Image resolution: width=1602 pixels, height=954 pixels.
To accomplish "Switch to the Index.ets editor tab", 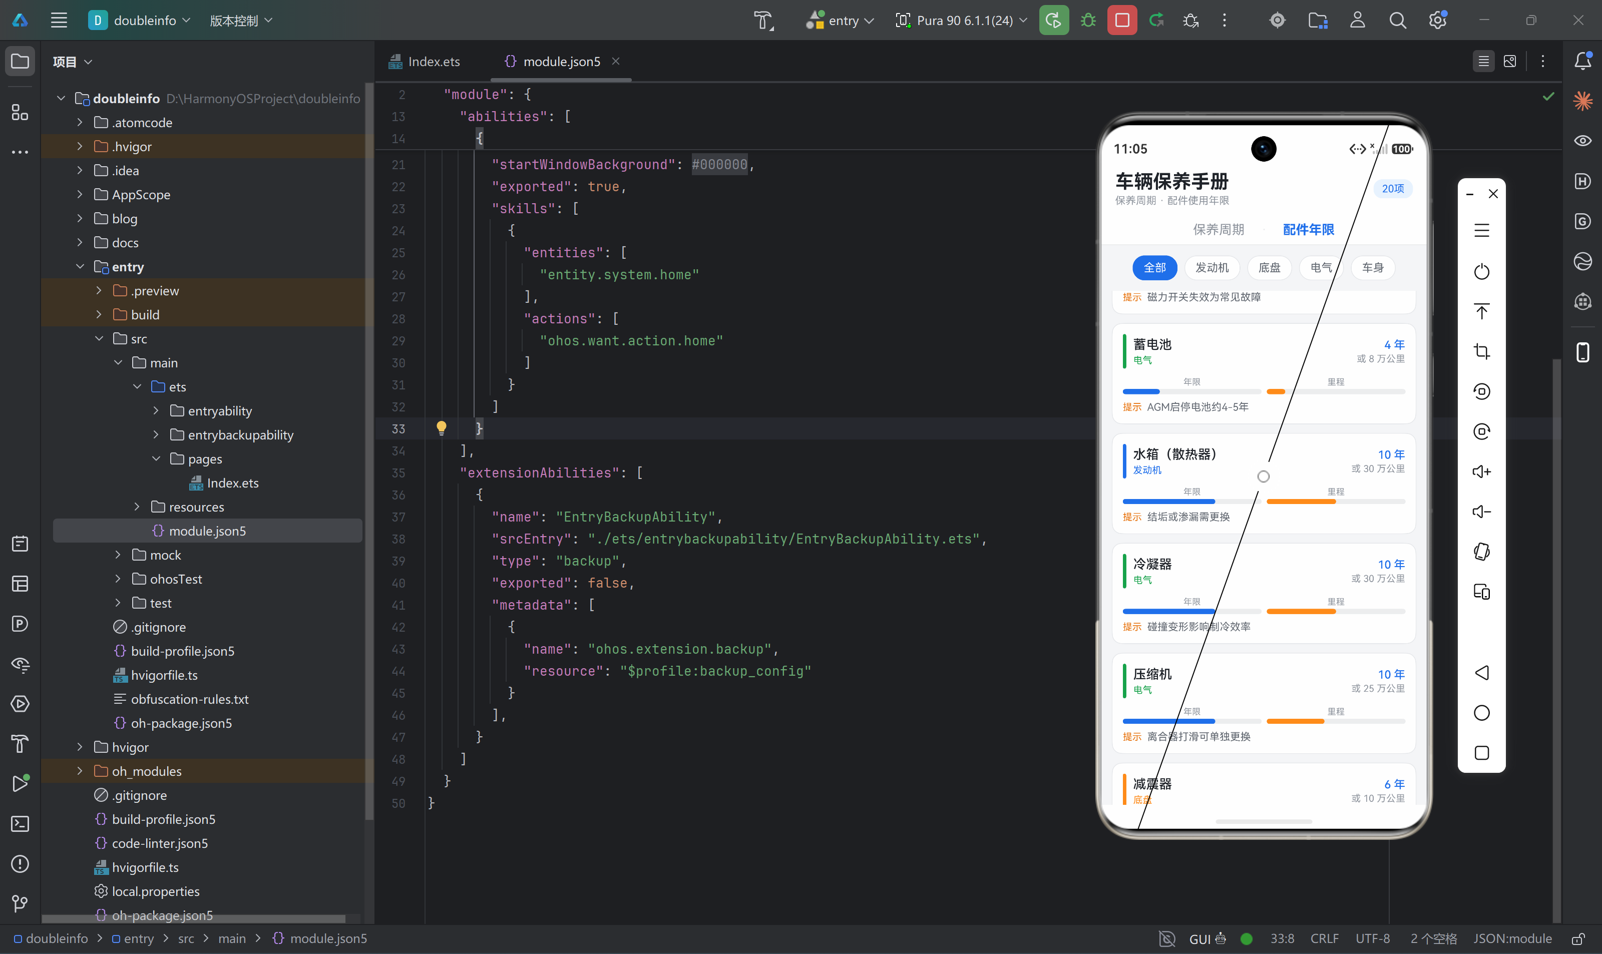I will 425,61.
